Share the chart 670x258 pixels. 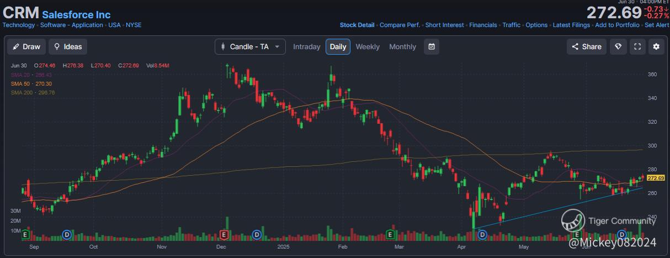point(587,46)
